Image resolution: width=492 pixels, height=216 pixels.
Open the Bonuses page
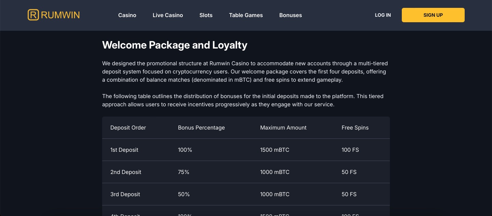pyautogui.click(x=290, y=15)
